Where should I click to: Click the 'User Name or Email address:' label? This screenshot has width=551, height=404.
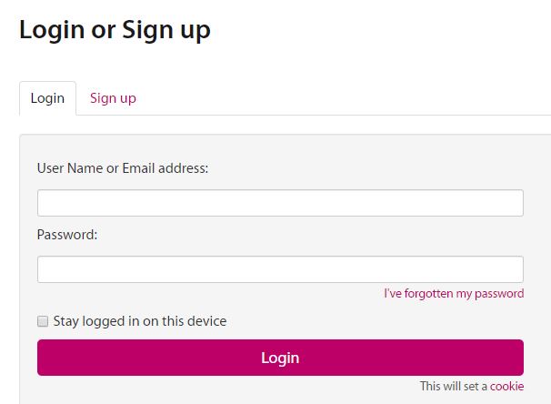coord(123,168)
